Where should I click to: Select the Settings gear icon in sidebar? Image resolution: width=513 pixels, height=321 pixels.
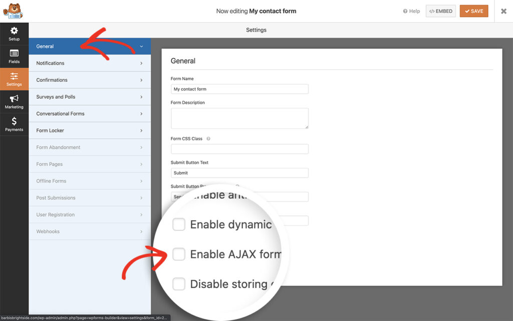tap(14, 79)
